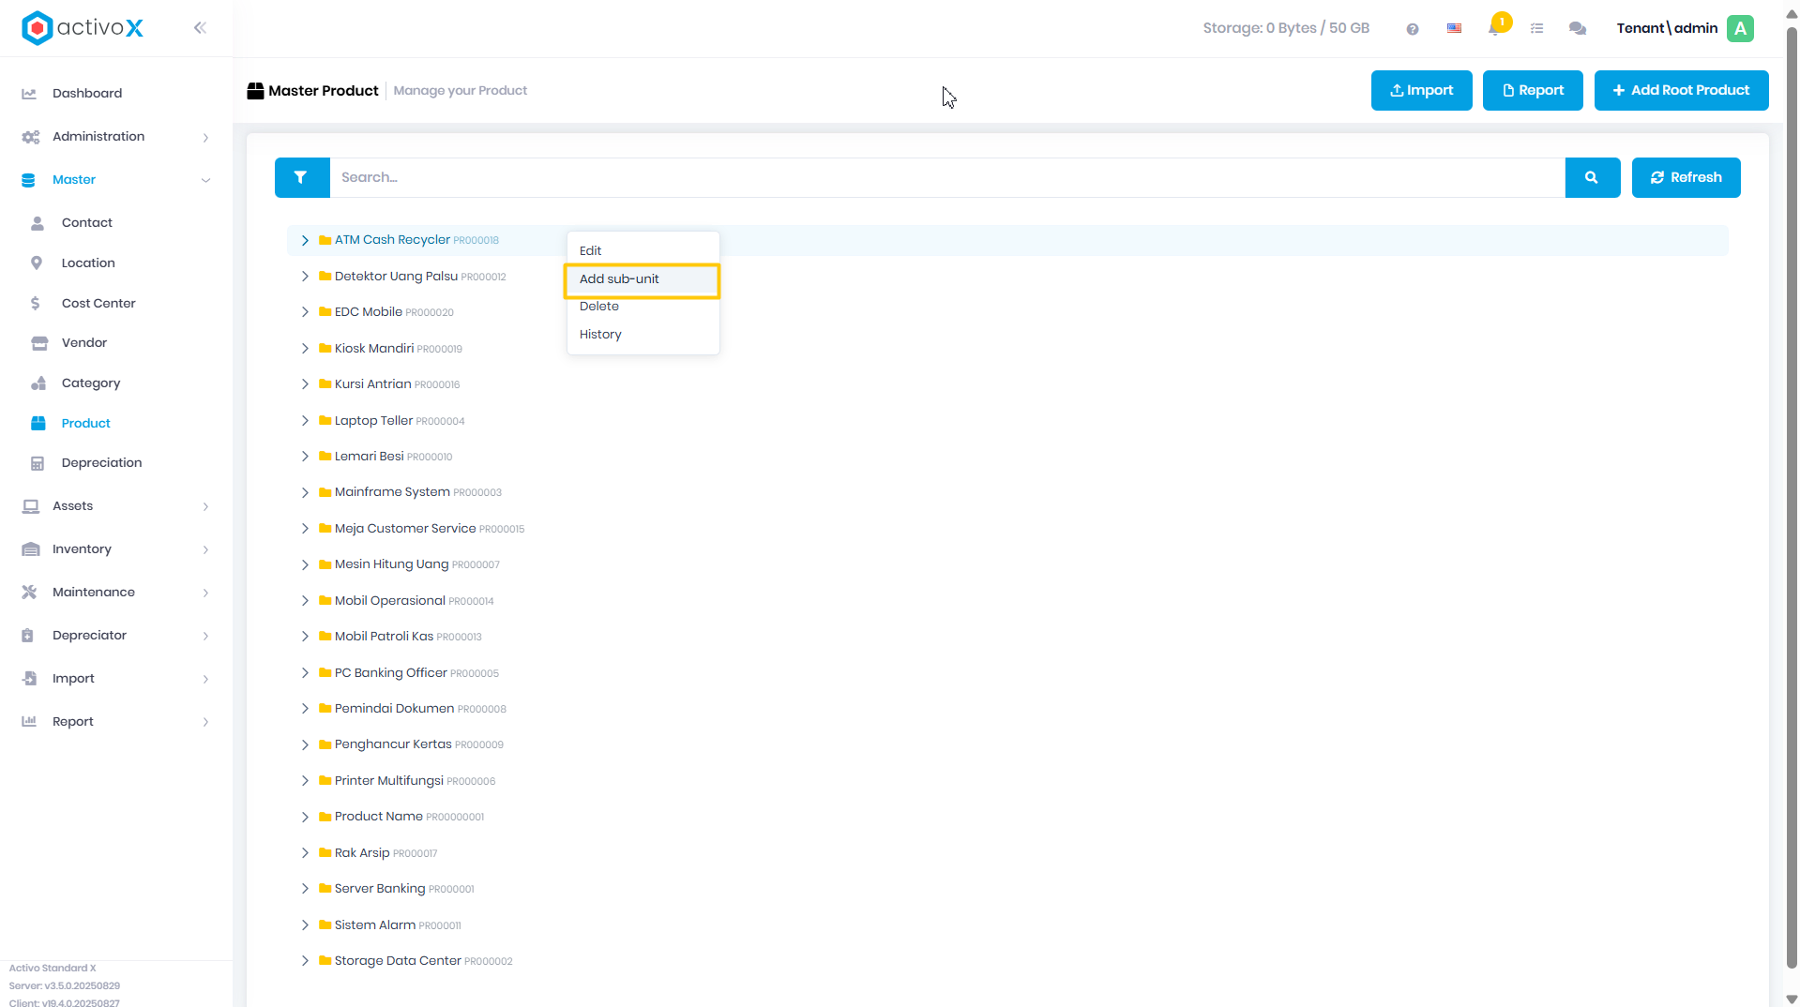Click the green admin avatar
Image resolution: width=1800 pixels, height=1007 pixels.
(1740, 28)
